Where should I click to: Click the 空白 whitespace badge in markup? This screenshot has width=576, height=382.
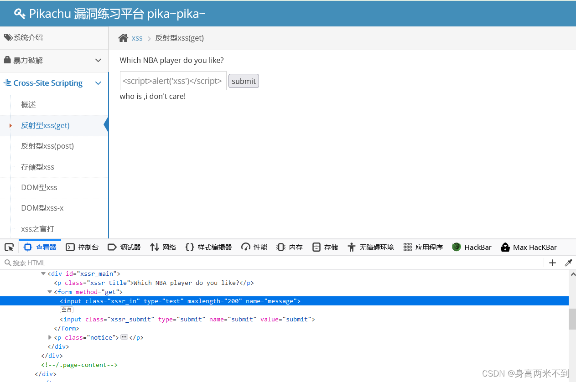pos(67,310)
